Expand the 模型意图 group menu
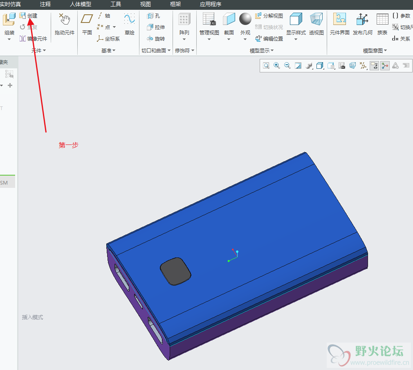413x370 pixels. [x=375, y=50]
